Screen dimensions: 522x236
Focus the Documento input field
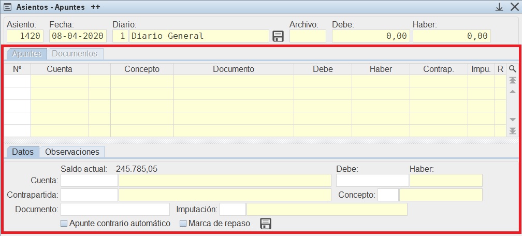coord(115,209)
